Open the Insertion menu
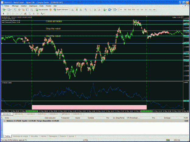Viewport: 190px width, 142px height. pyautogui.click(x=24, y=6)
